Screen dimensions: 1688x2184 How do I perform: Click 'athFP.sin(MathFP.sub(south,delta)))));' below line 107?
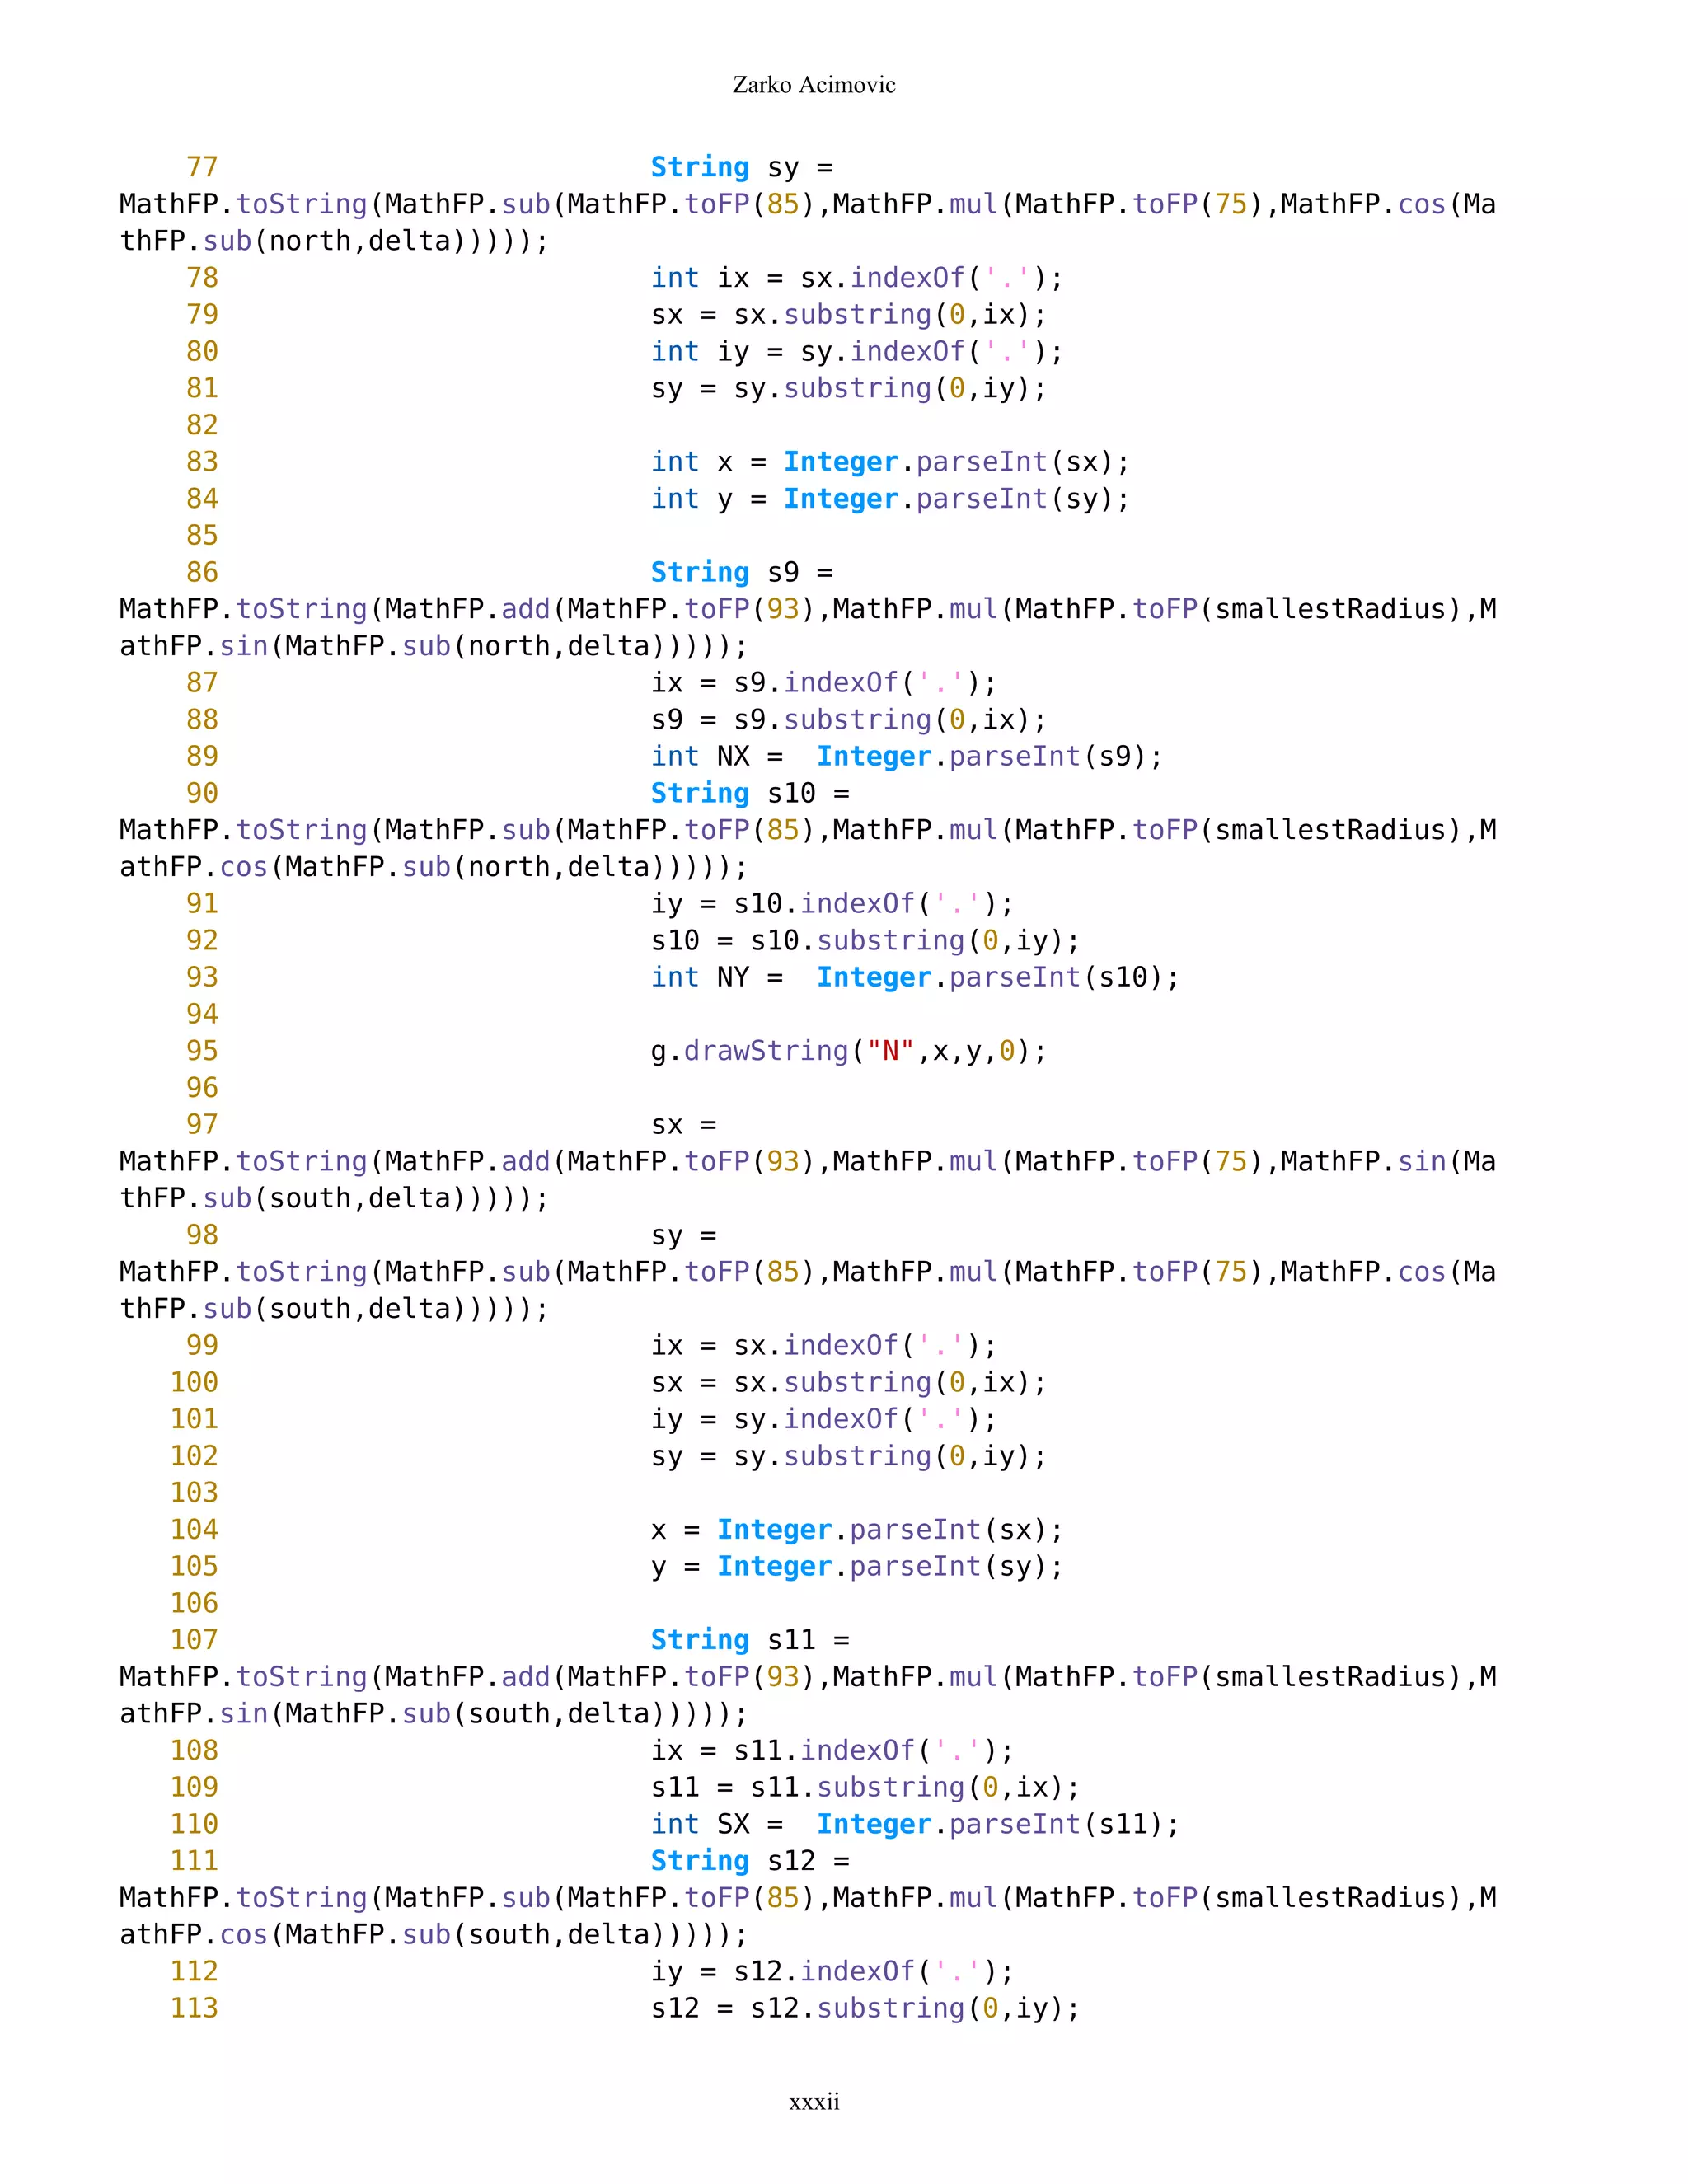[x=434, y=1714]
